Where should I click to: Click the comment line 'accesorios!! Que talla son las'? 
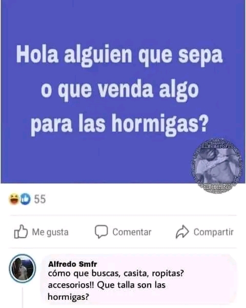click(107, 285)
